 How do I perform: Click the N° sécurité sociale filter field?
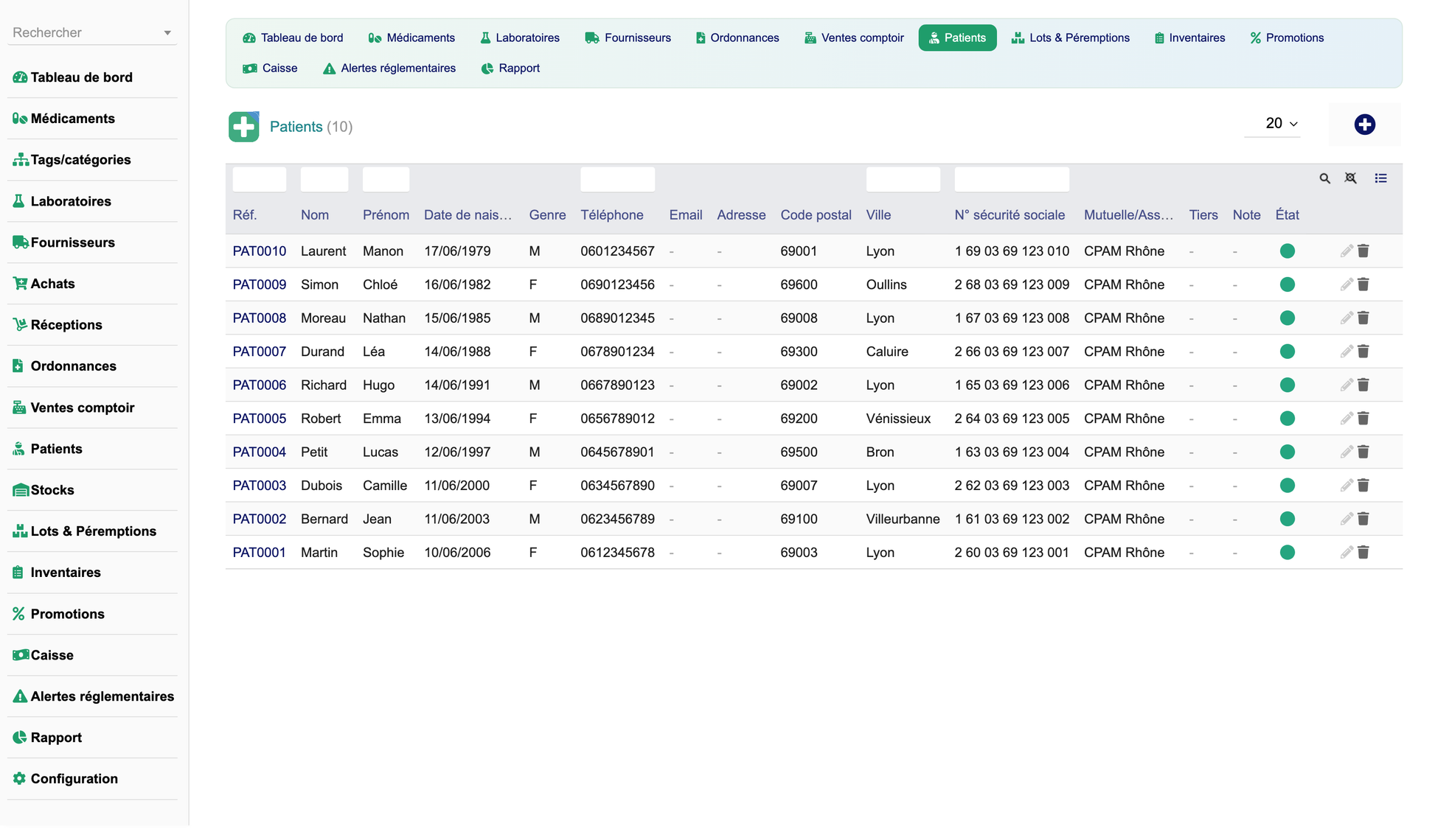[x=1012, y=179]
